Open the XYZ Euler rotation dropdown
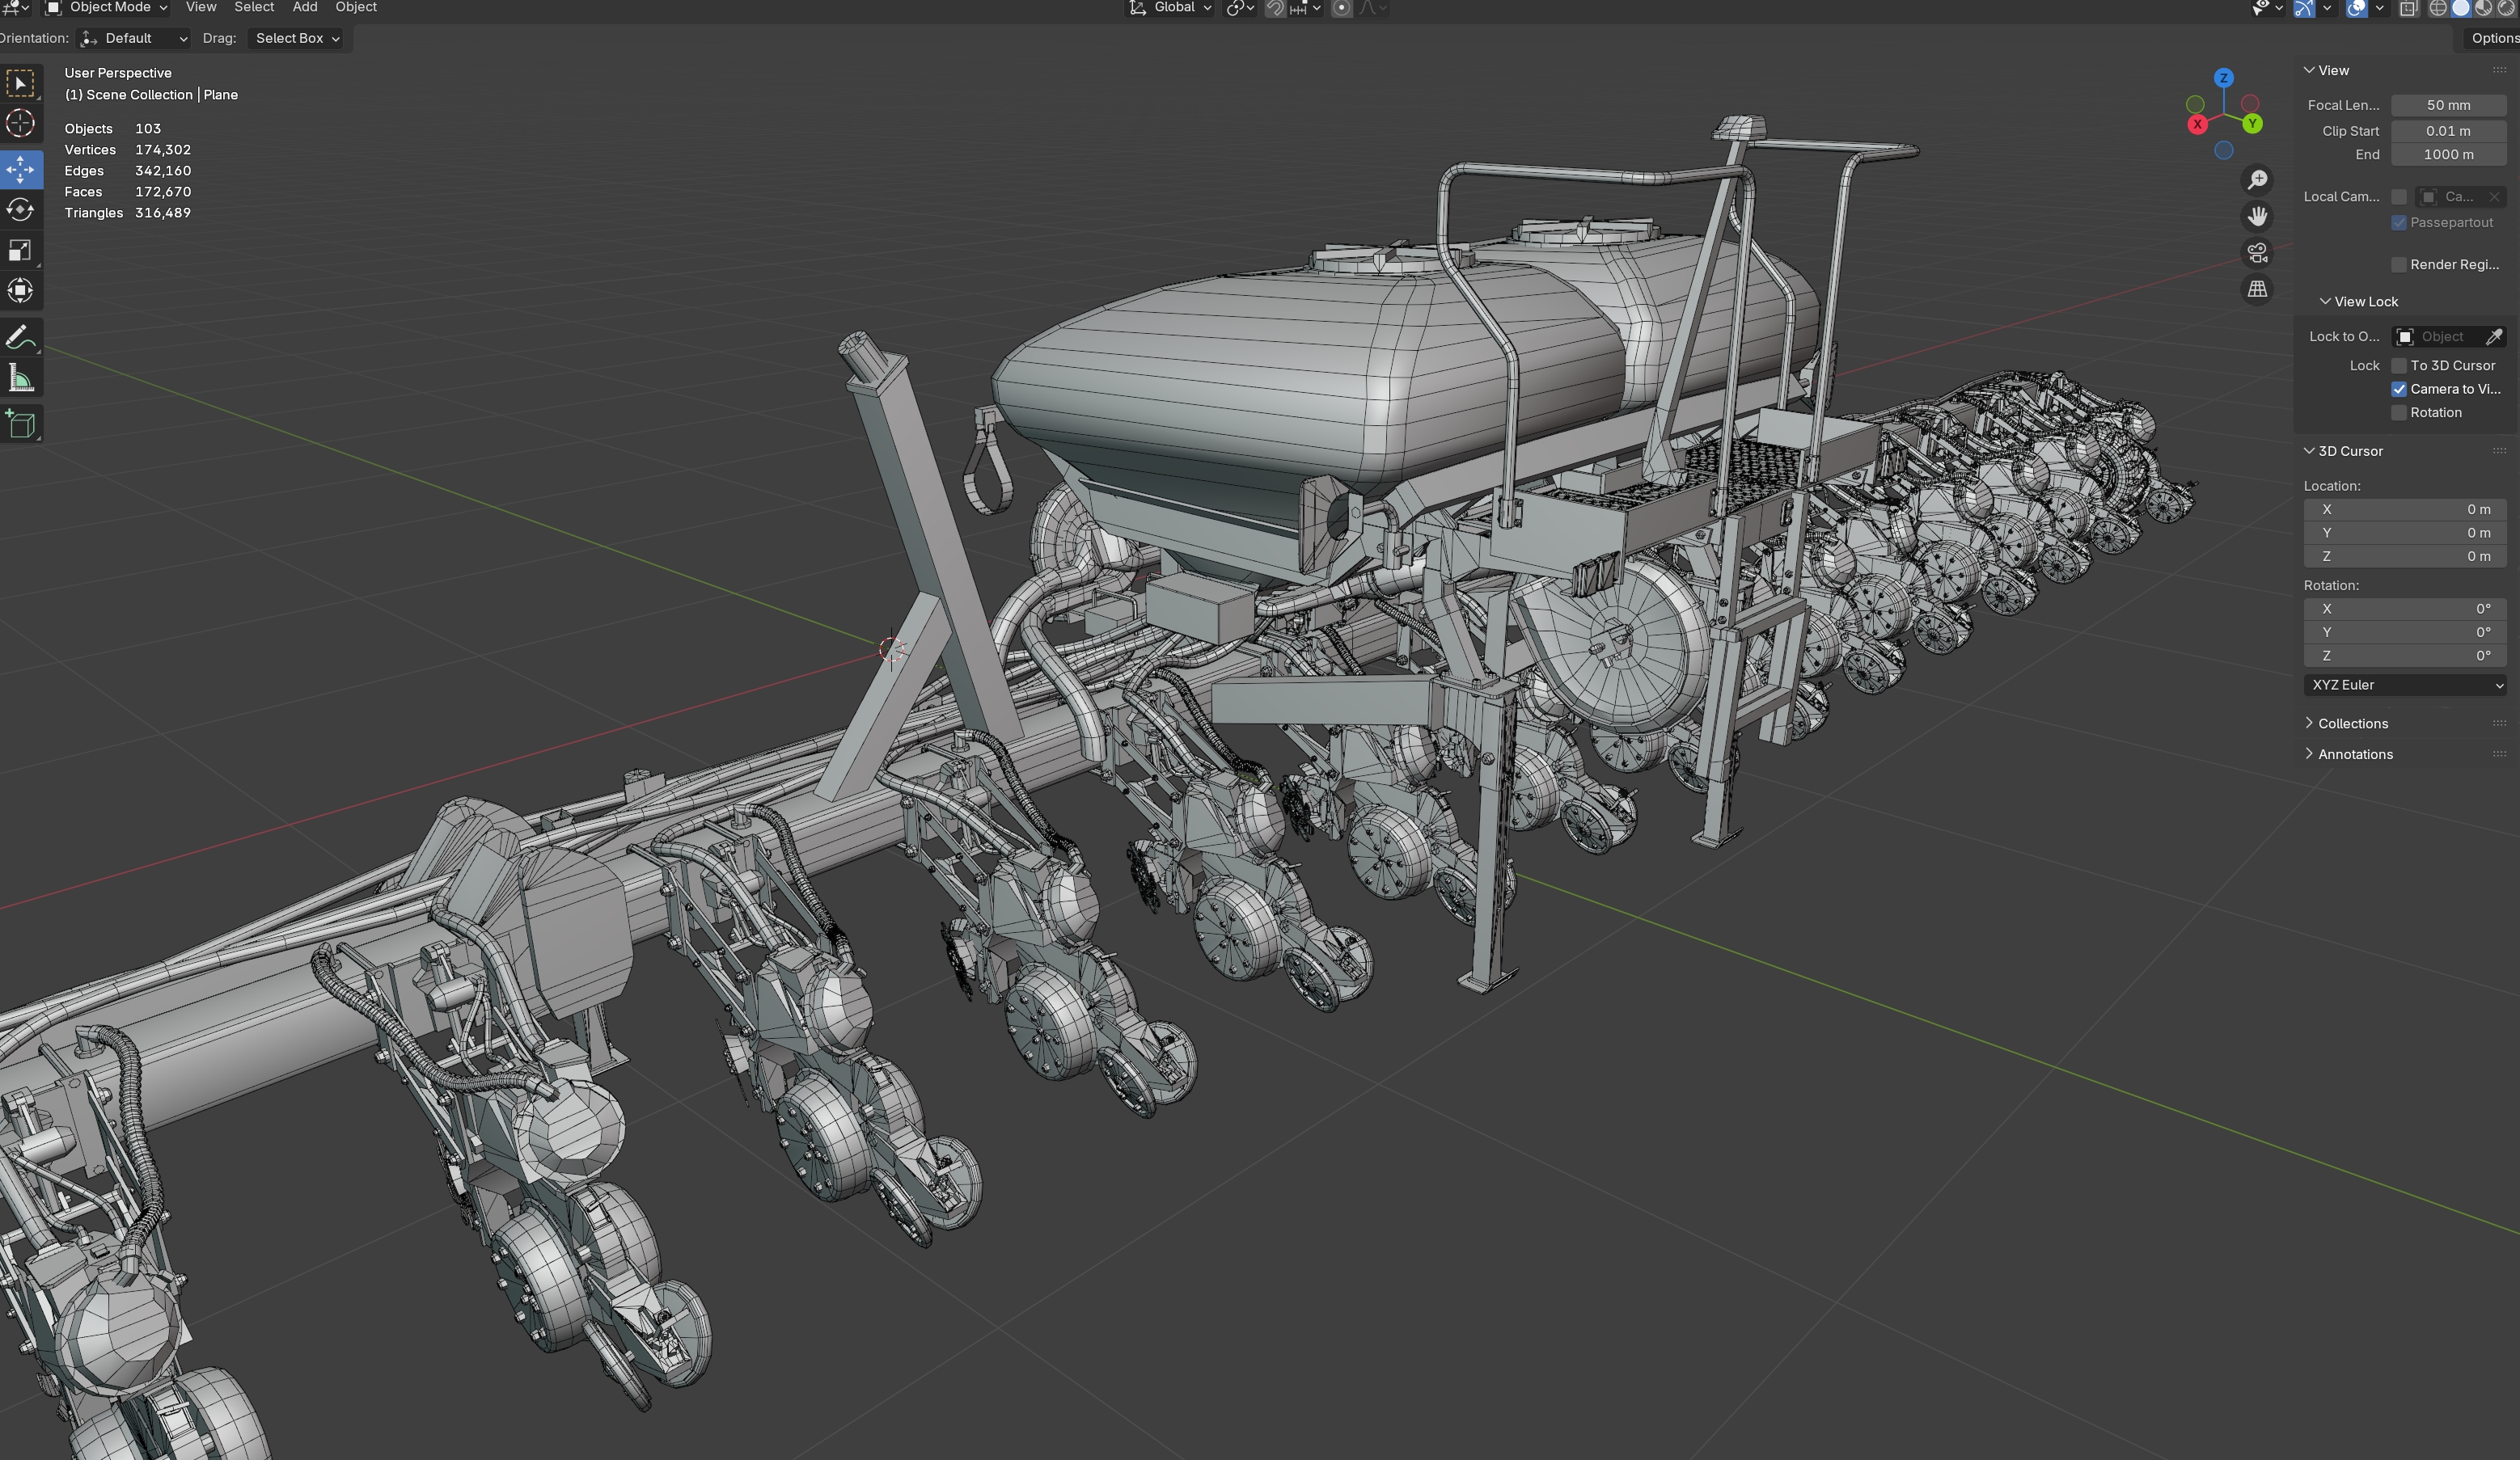Screen dimensions: 2520x1460 point(2405,686)
